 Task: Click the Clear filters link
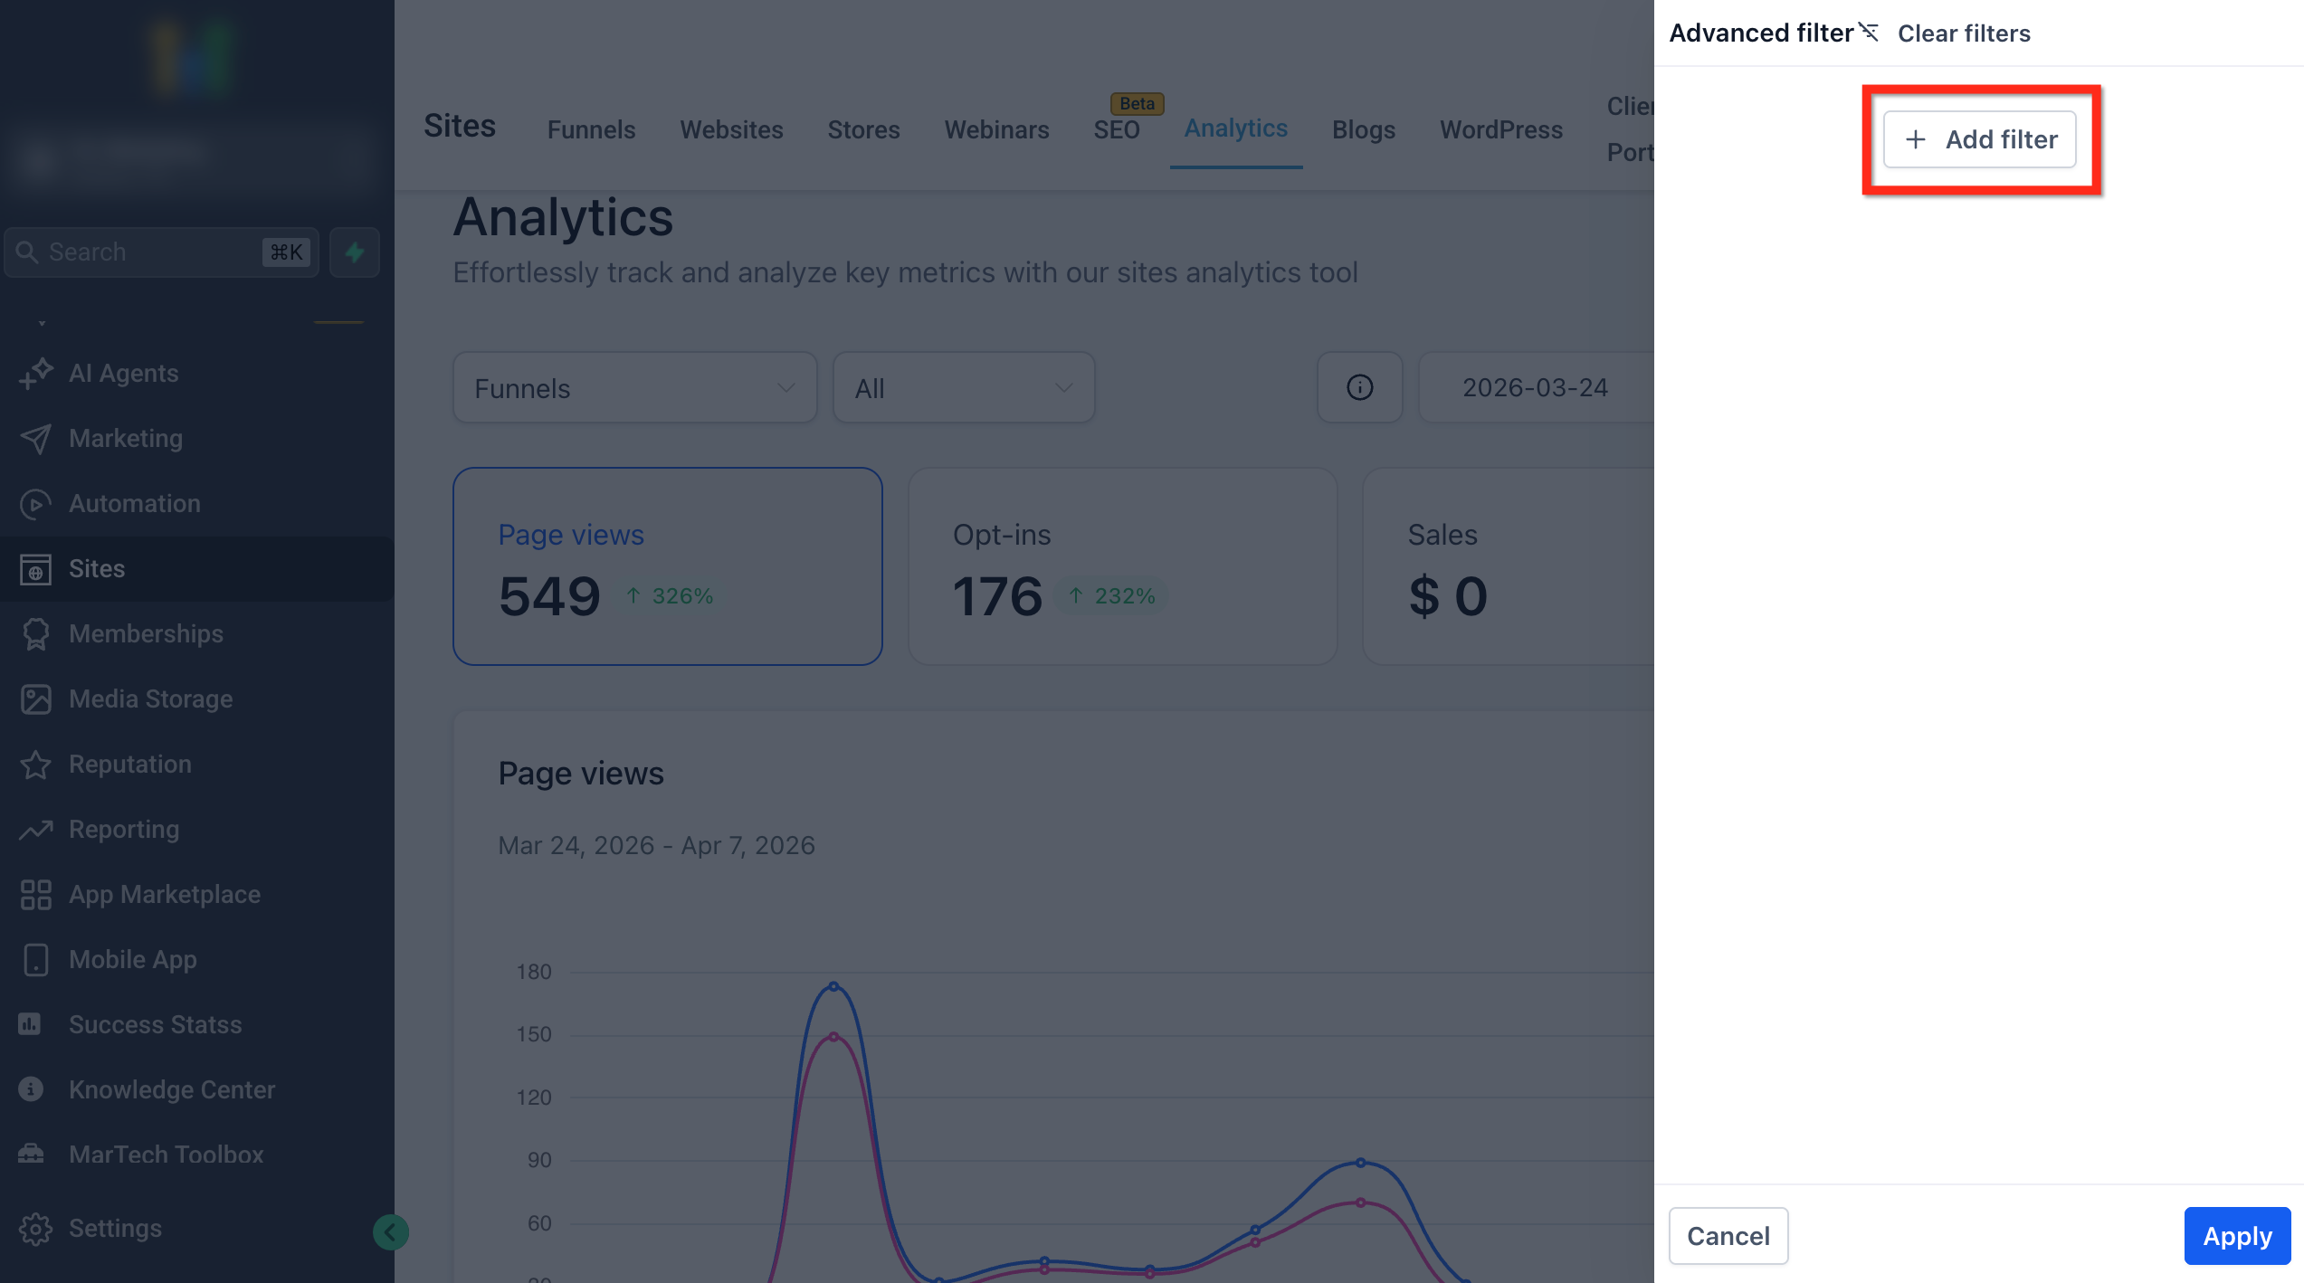point(1964,33)
